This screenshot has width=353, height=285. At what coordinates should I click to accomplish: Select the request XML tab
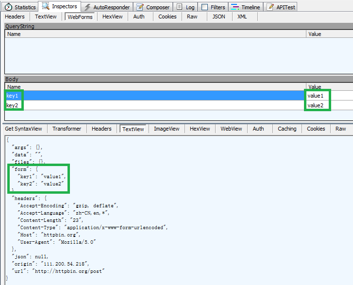(242, 17)
